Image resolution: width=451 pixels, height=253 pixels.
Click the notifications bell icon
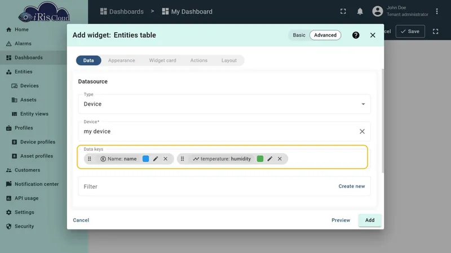click(360, 11)
